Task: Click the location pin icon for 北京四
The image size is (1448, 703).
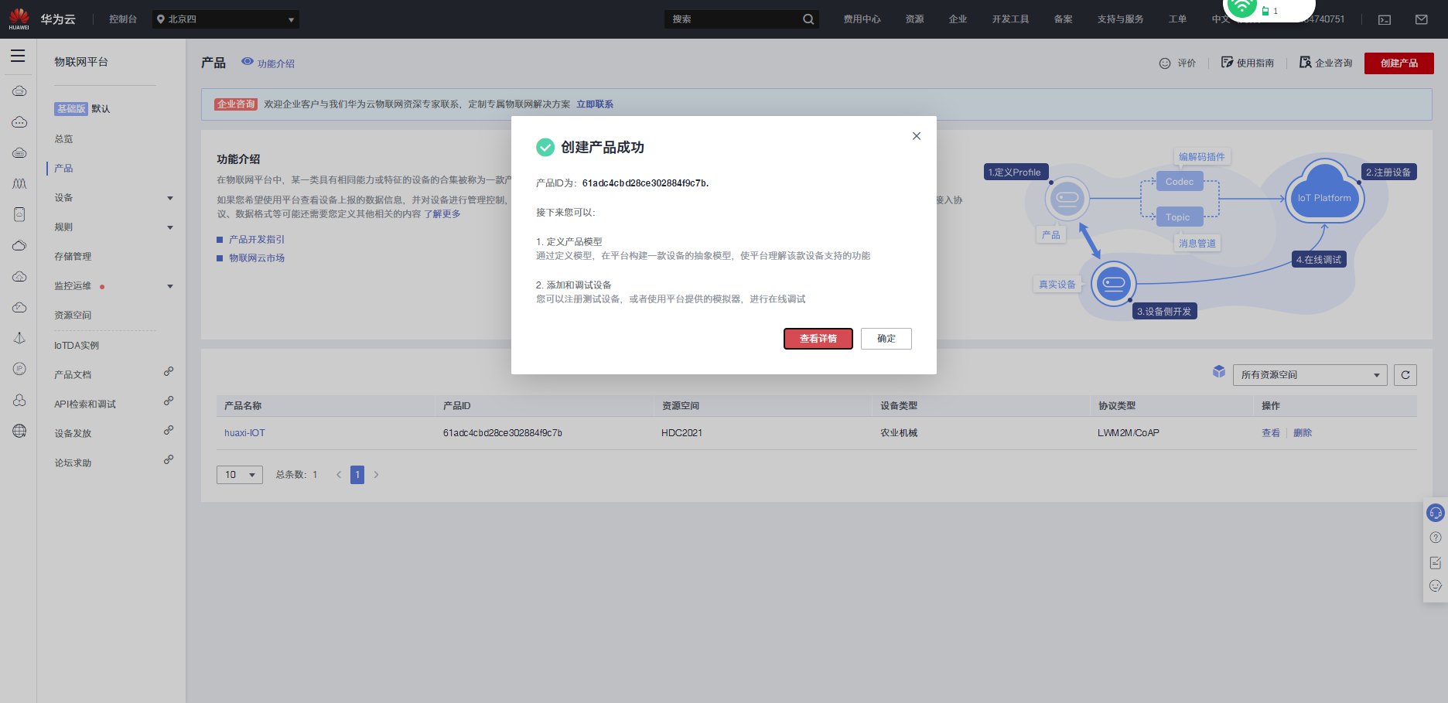Action: [x=161, y=19]
